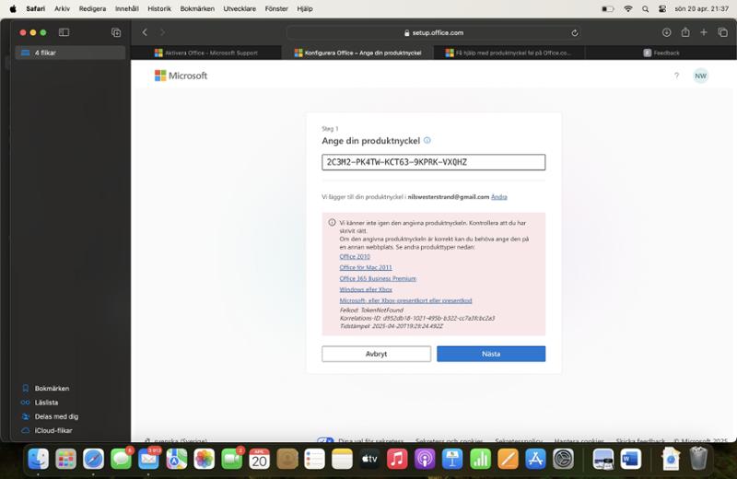Open FaceTime from the Dock
Screen dimensions: 737x479
click(232, 459)
